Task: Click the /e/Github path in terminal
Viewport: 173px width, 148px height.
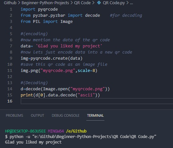Action: click(76, 131)
